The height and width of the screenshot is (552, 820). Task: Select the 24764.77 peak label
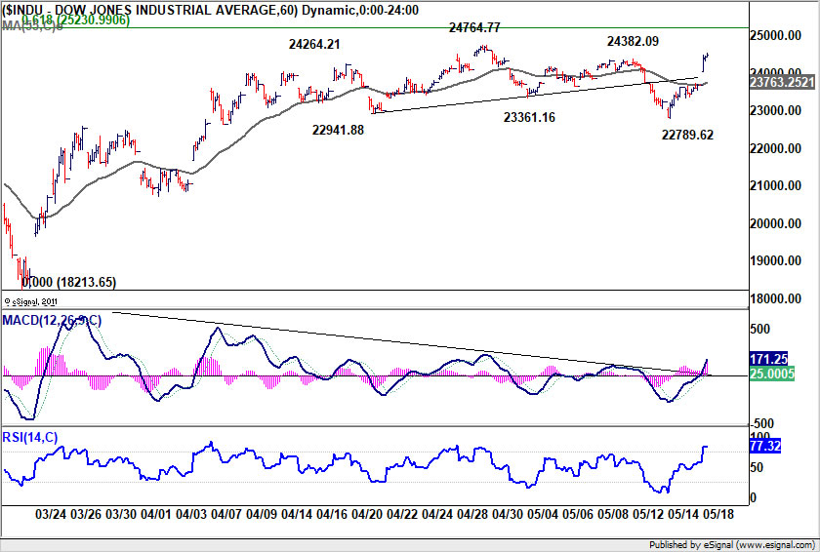[474, 27]
